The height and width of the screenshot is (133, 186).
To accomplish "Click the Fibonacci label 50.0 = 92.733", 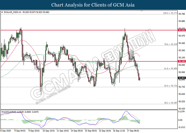I will 171,86.
